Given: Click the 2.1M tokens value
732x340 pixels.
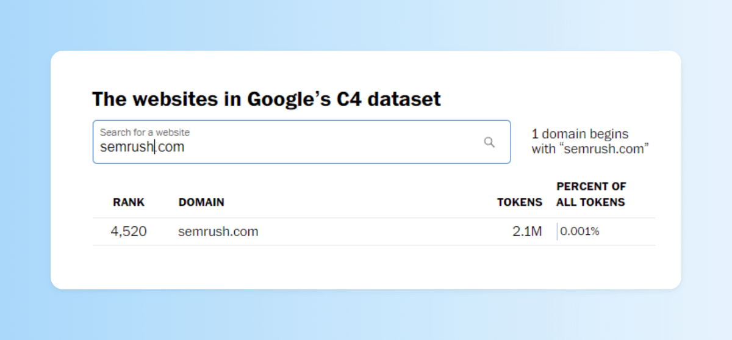Looking at the screenshot, I should 527,232.
